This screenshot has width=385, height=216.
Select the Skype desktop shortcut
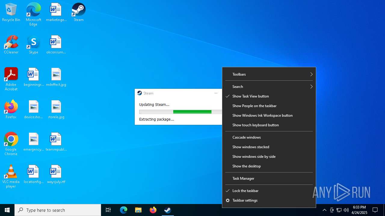33,45
